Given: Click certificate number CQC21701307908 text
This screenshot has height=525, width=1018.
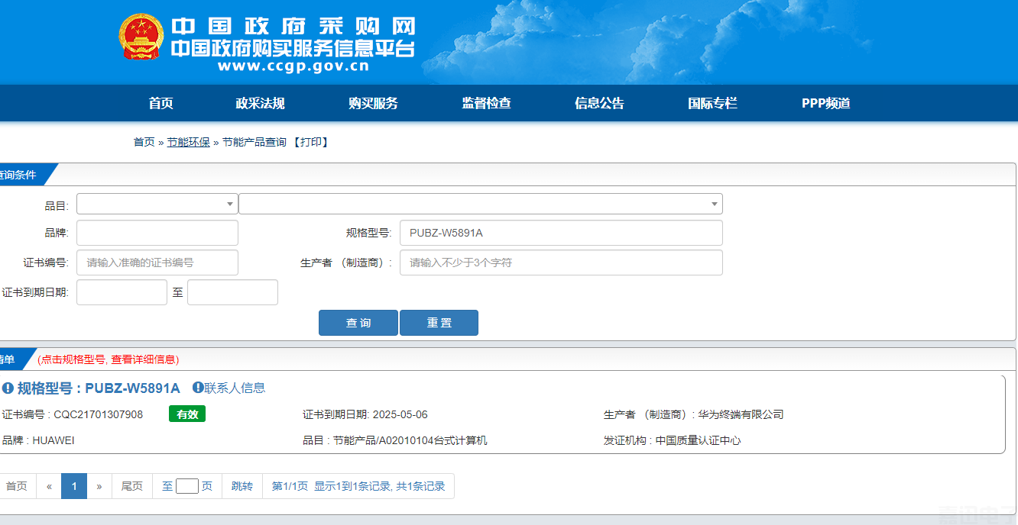Looking at the screenshot, I should click(98, 414).
